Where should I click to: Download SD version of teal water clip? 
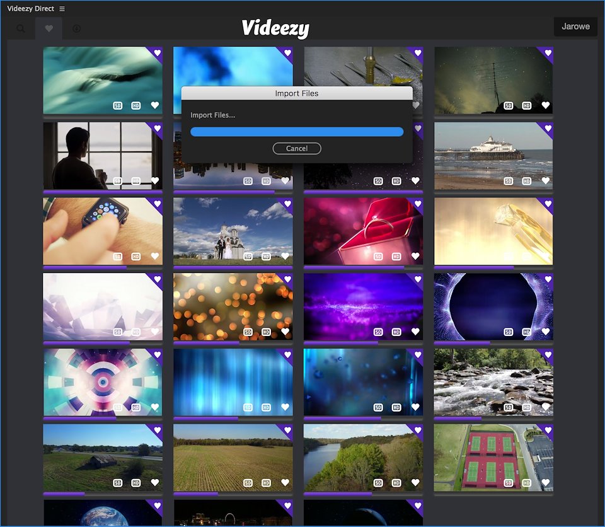[118, 105]
